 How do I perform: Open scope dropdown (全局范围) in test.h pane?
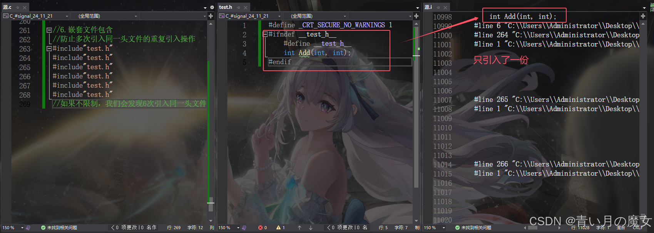coord(315,16)
